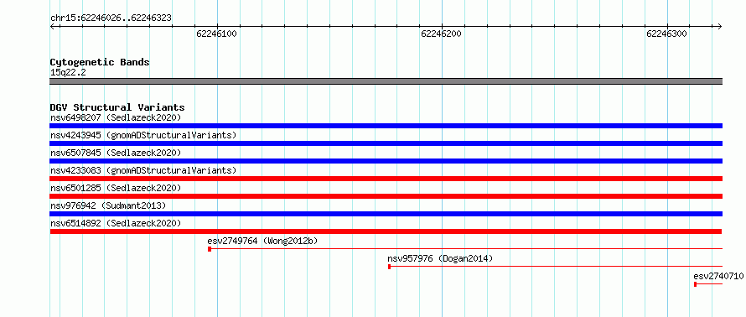Click the red start marker of esv2740710
This screenshot has width=746, height=317.
point(695,284)
